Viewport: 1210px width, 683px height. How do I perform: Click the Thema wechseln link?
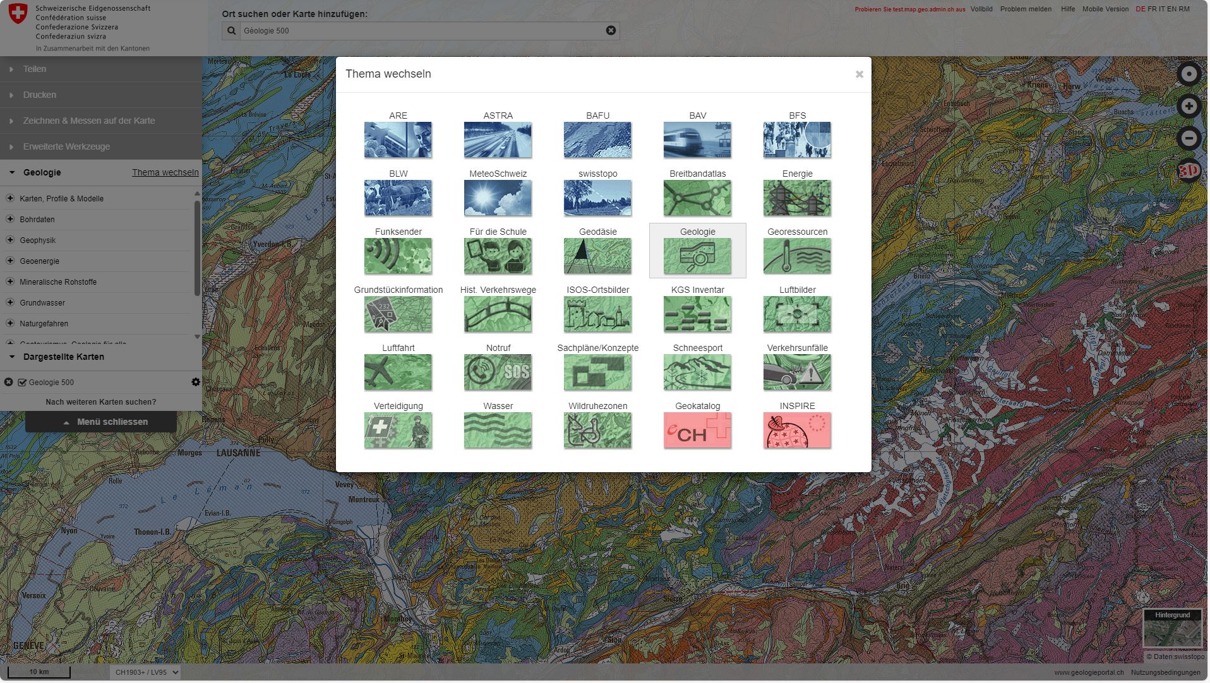165,172
